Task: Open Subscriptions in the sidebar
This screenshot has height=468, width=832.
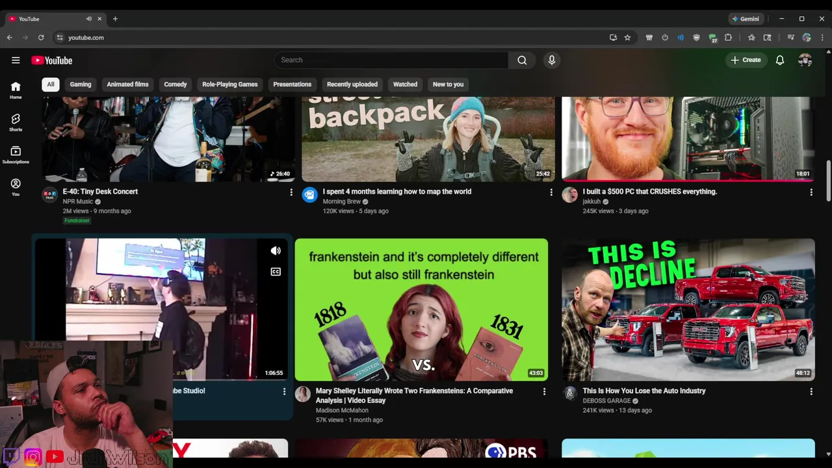Action: point(16,155)
